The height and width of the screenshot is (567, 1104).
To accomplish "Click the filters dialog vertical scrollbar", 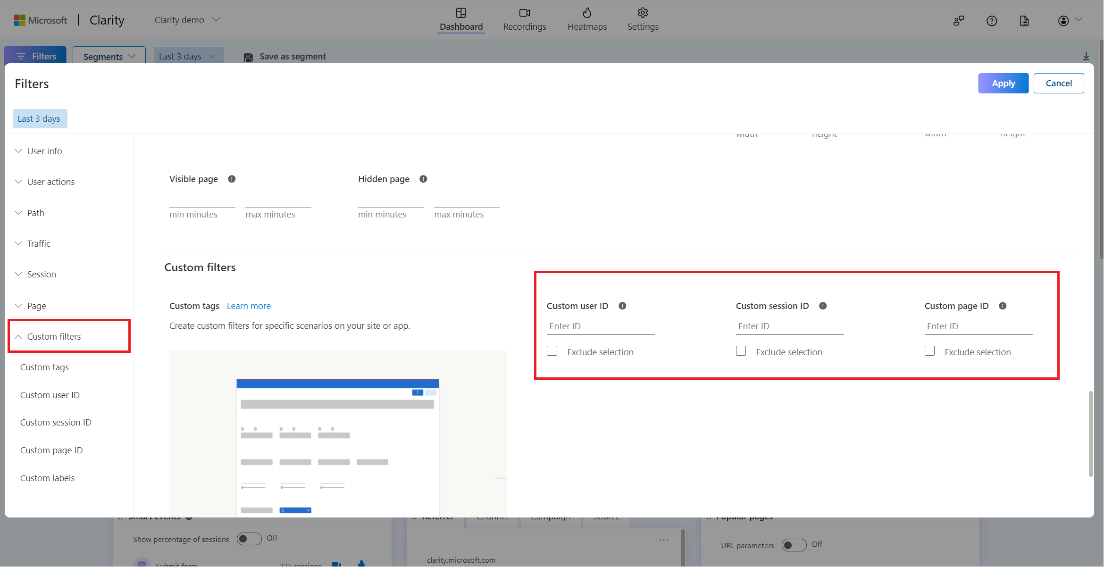I will pos(1090,433).
